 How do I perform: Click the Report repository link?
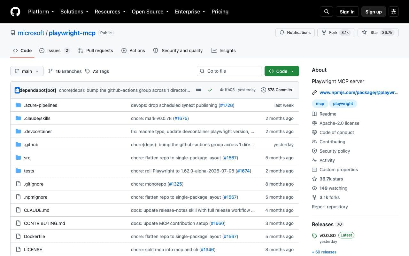330,207
